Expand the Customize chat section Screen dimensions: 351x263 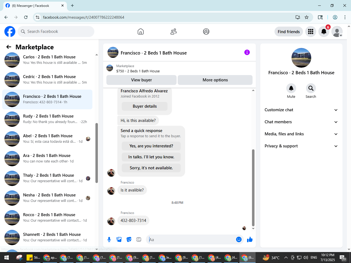pos(301,110)
